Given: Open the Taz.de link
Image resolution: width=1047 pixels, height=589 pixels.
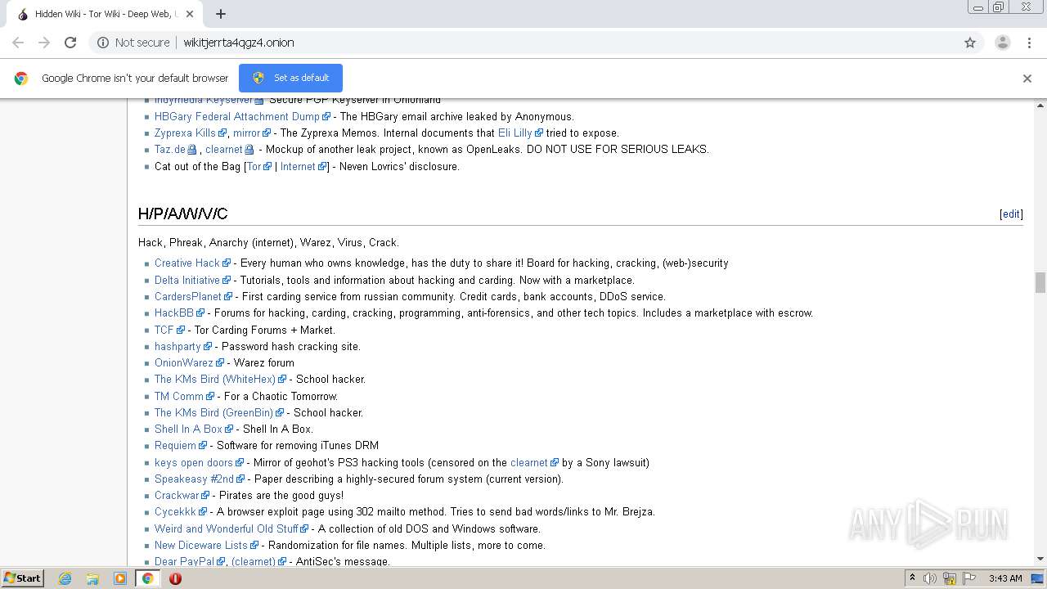Looking at the screenshot, I should pyautogui.click(x=170, y=149).
